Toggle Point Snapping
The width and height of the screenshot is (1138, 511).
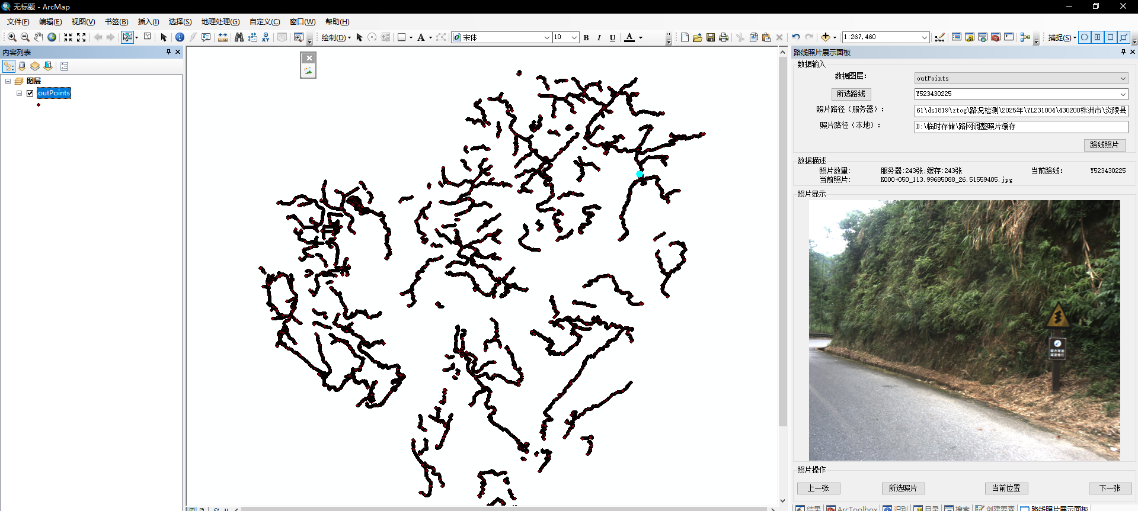1085,37
